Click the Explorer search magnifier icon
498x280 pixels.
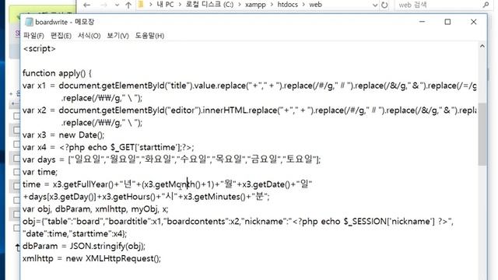tap(486, 5)
